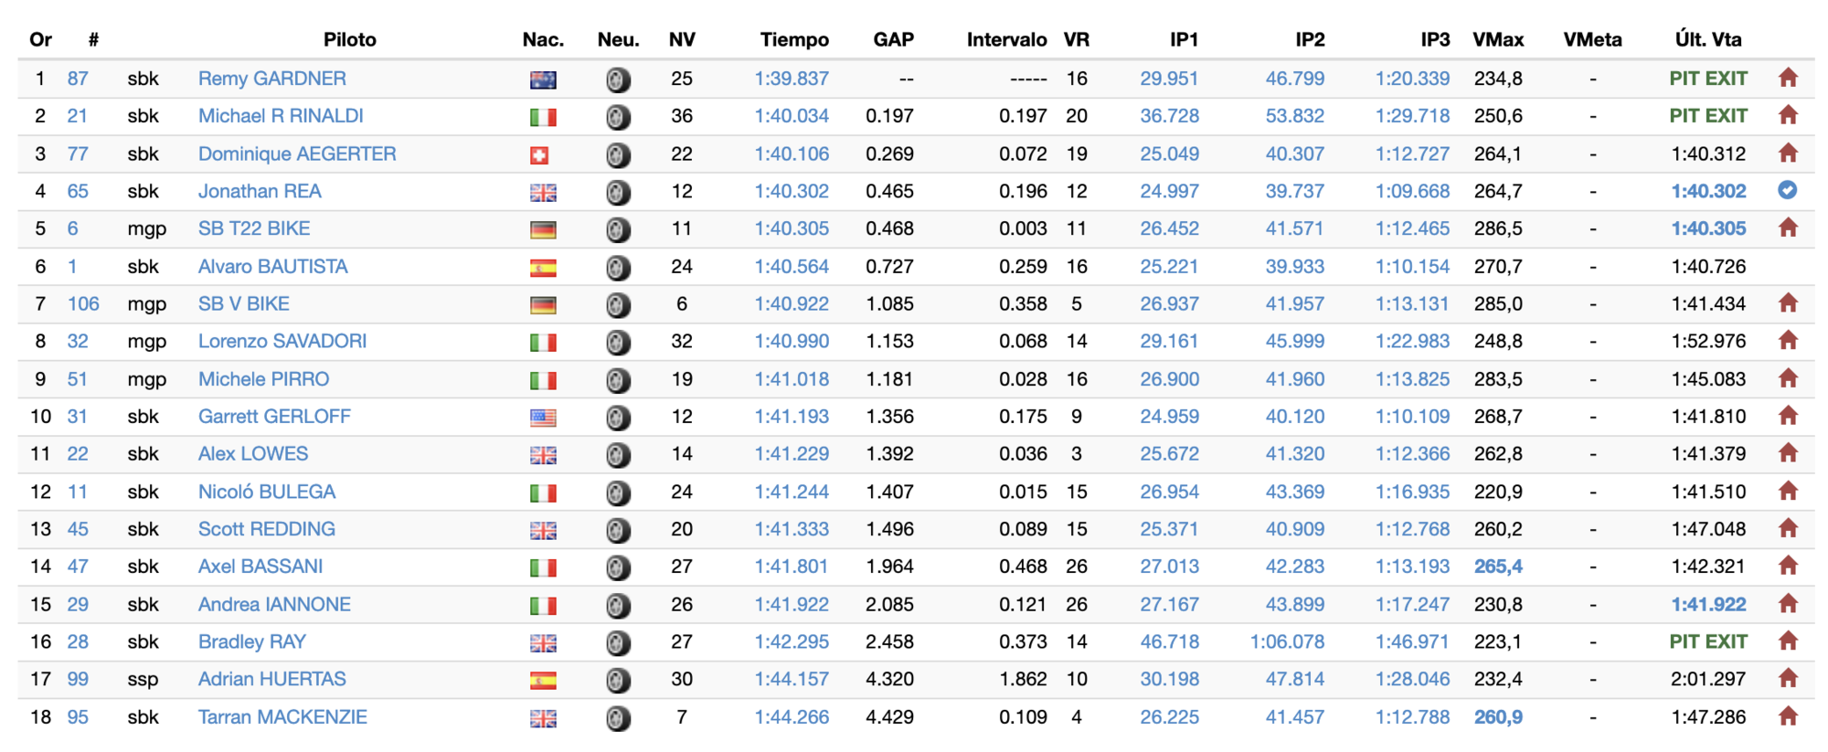Click the Intervalo column header
Viewport: 1828px width, 752px height.
coord(1006,39)
